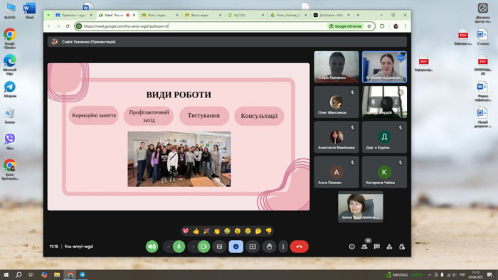The height and width of the screenshot is (280, 498).
Task: Open the three-dot more options menu
Action: pyautogui.click(x=283, y=247)
